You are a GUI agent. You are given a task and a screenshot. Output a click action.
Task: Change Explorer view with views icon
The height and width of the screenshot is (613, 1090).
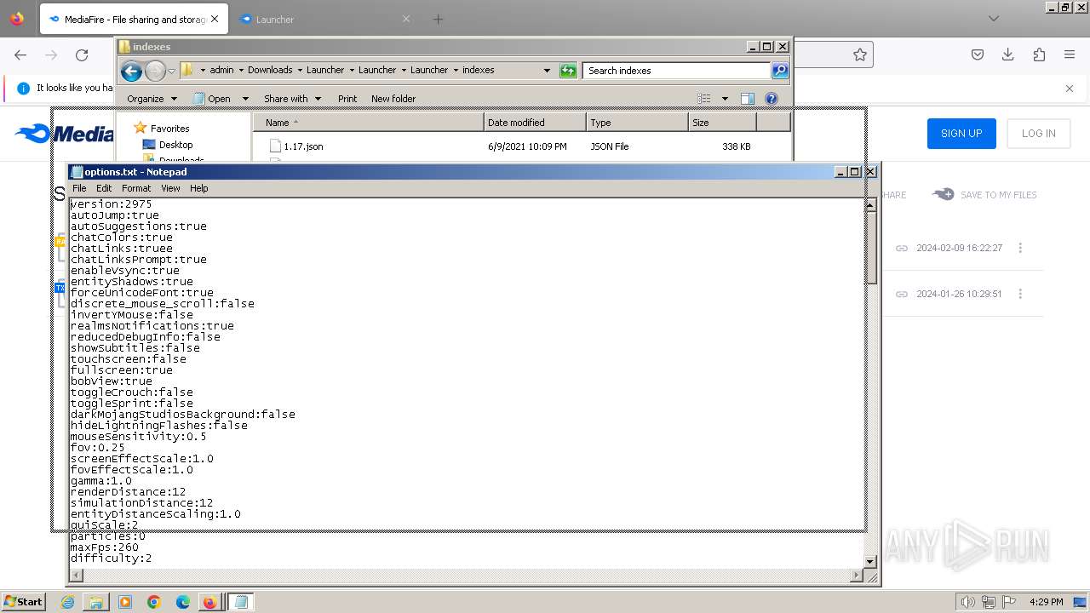point(704,99)
